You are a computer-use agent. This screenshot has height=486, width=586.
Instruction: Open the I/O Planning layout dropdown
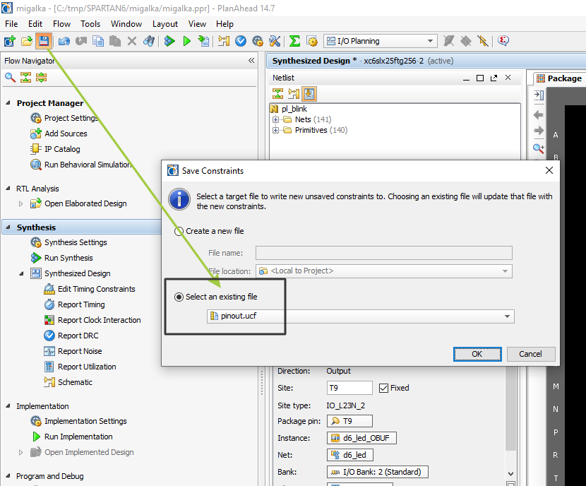(x=430, y=41)
